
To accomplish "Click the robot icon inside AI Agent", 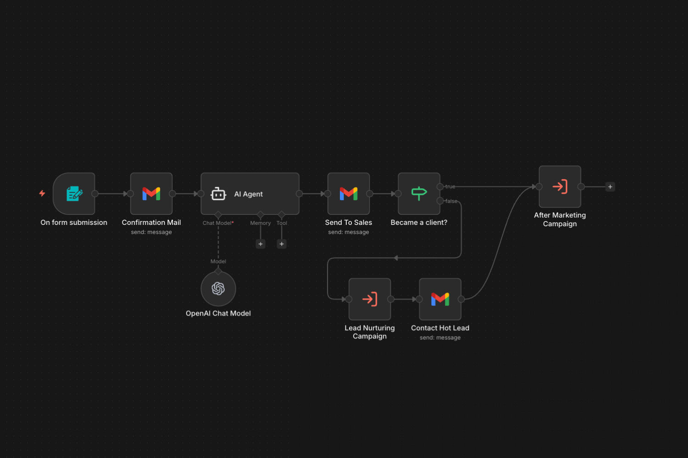I will point(219,194).
